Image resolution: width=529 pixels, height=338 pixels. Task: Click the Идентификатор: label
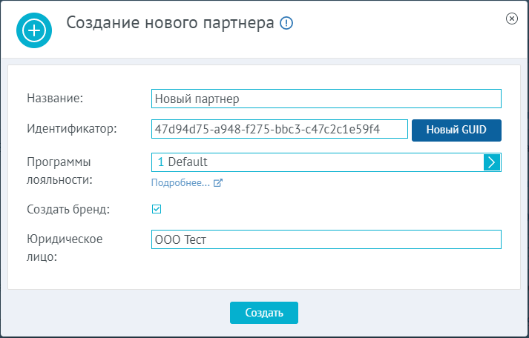tap(72, 128)
